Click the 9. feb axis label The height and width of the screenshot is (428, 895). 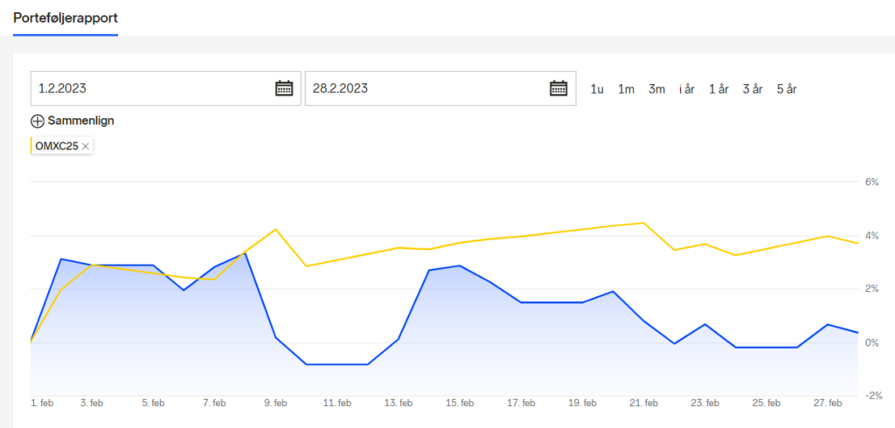[x=275, y=403]
